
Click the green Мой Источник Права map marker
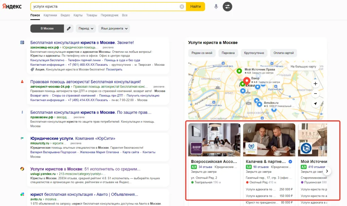coord(239,71)
